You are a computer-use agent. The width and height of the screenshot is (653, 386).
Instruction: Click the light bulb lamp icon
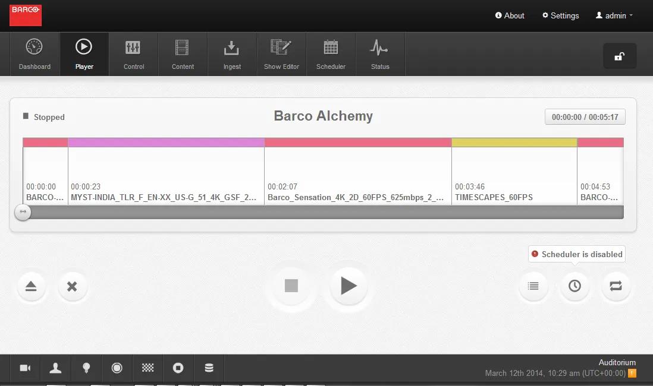[x=86, y=368]
